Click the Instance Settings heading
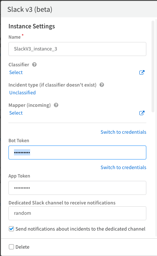This screenshot has width=157, height=256. (x=32, y=26)
